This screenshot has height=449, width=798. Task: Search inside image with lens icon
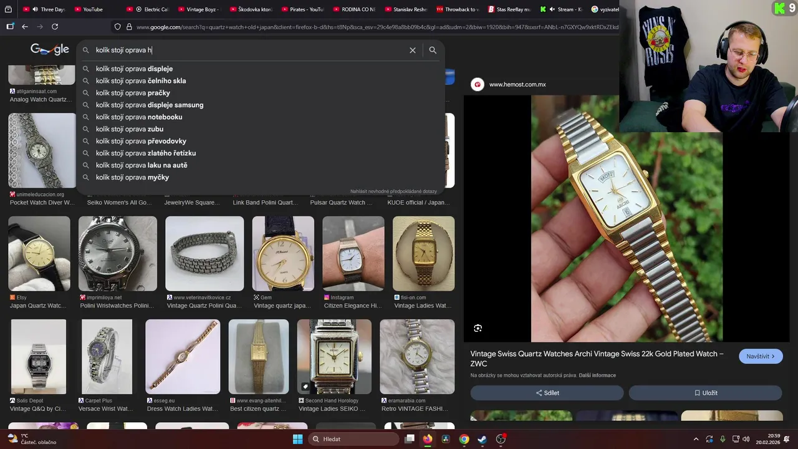[478, 328]
